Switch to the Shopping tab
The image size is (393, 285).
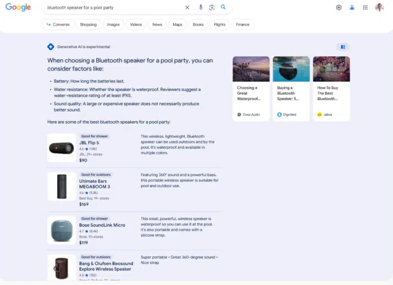[88, 25]
